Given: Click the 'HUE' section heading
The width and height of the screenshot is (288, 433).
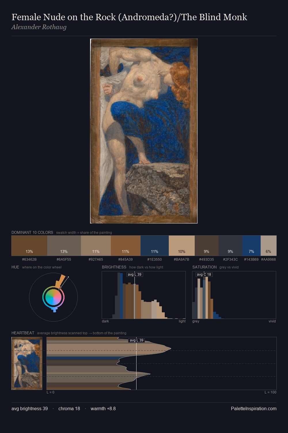Looking at the screenshot, I should click(15, 267).
